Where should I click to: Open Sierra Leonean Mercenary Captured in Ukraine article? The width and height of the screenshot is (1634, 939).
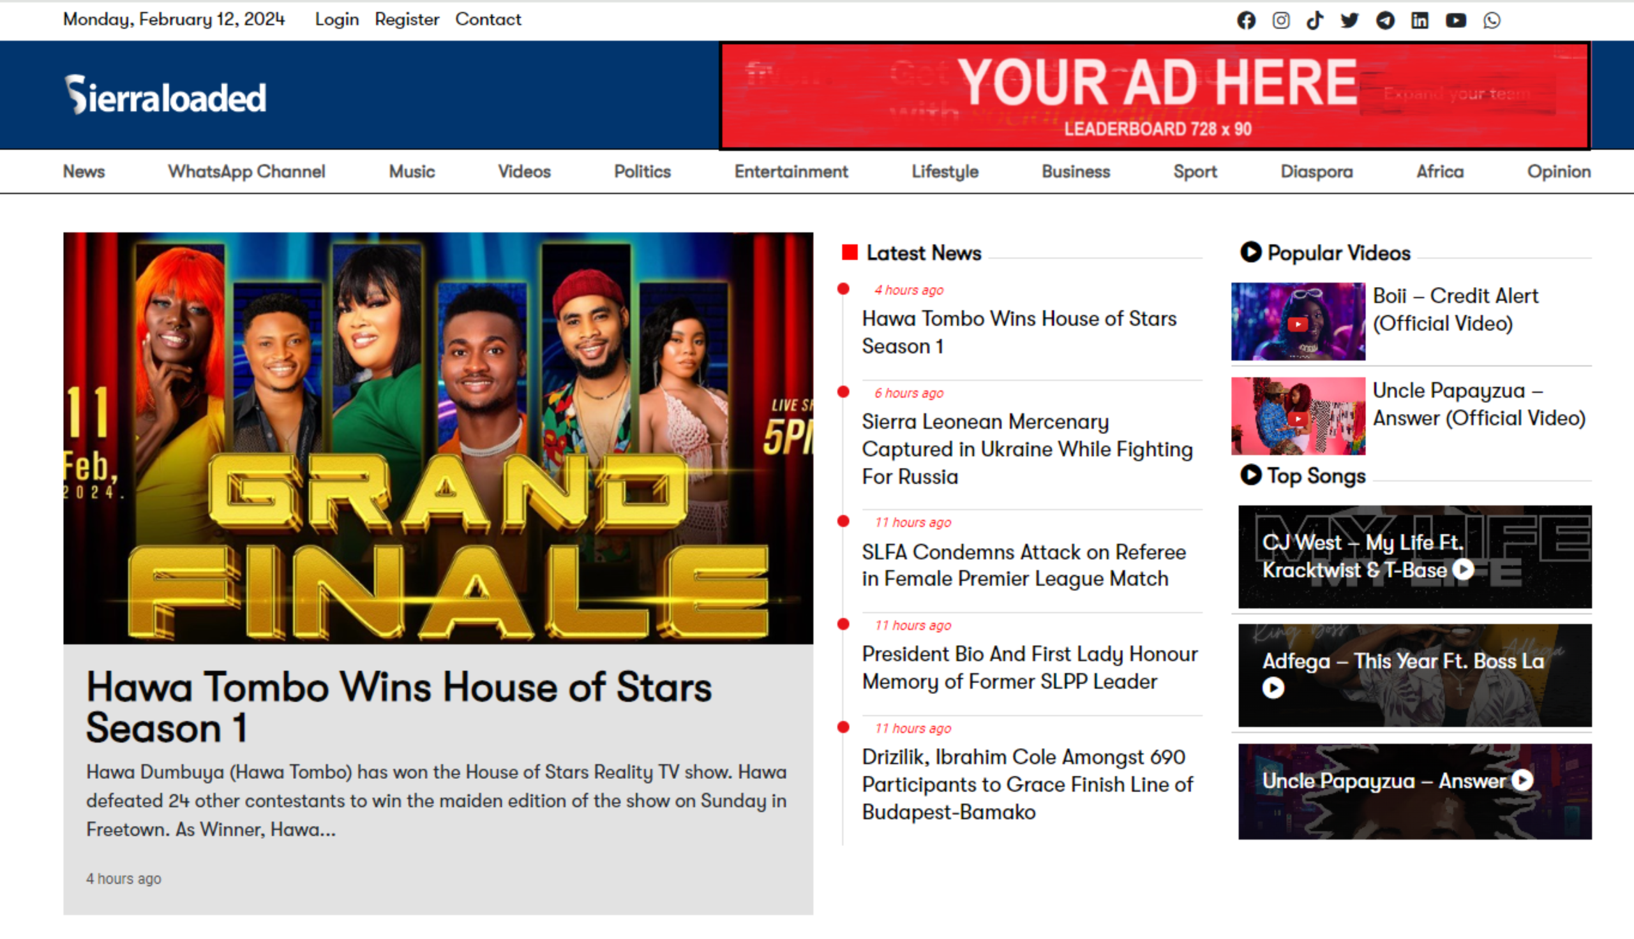point(1027,449)
